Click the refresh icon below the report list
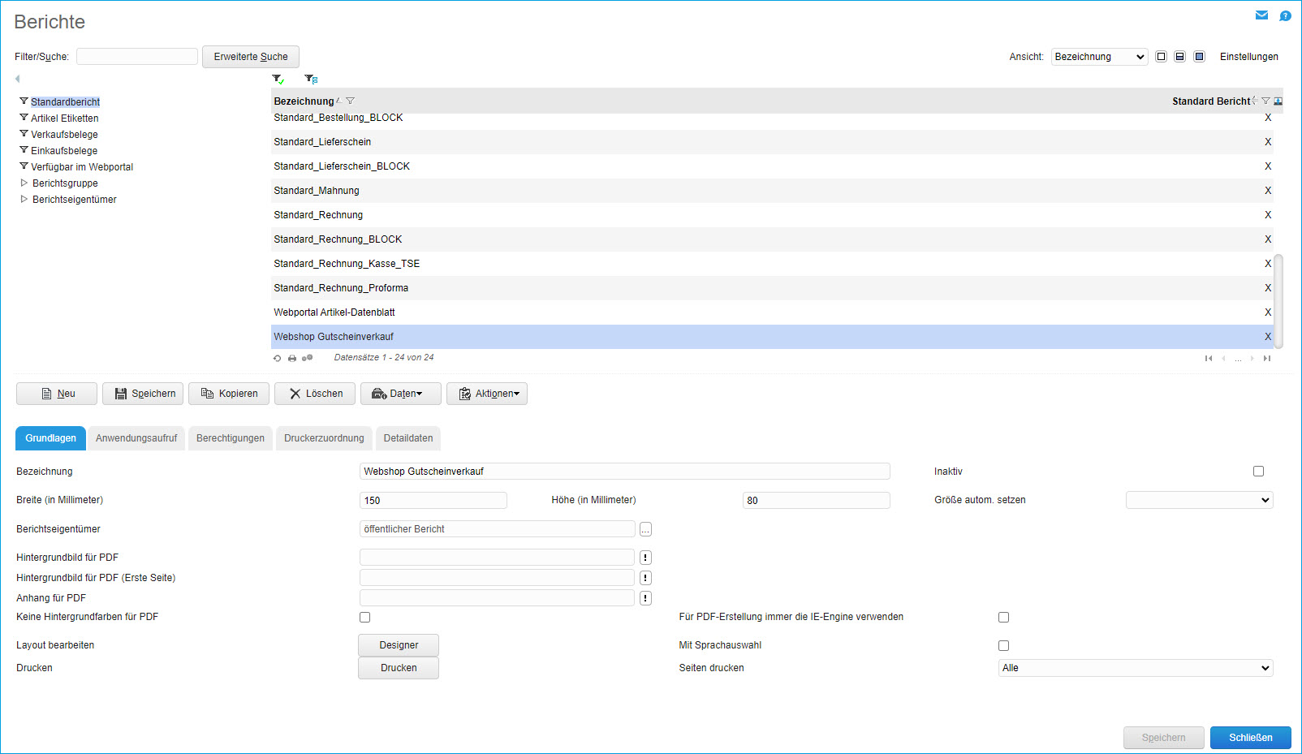This screenshot has width=1302, height=754. [278, 358]
